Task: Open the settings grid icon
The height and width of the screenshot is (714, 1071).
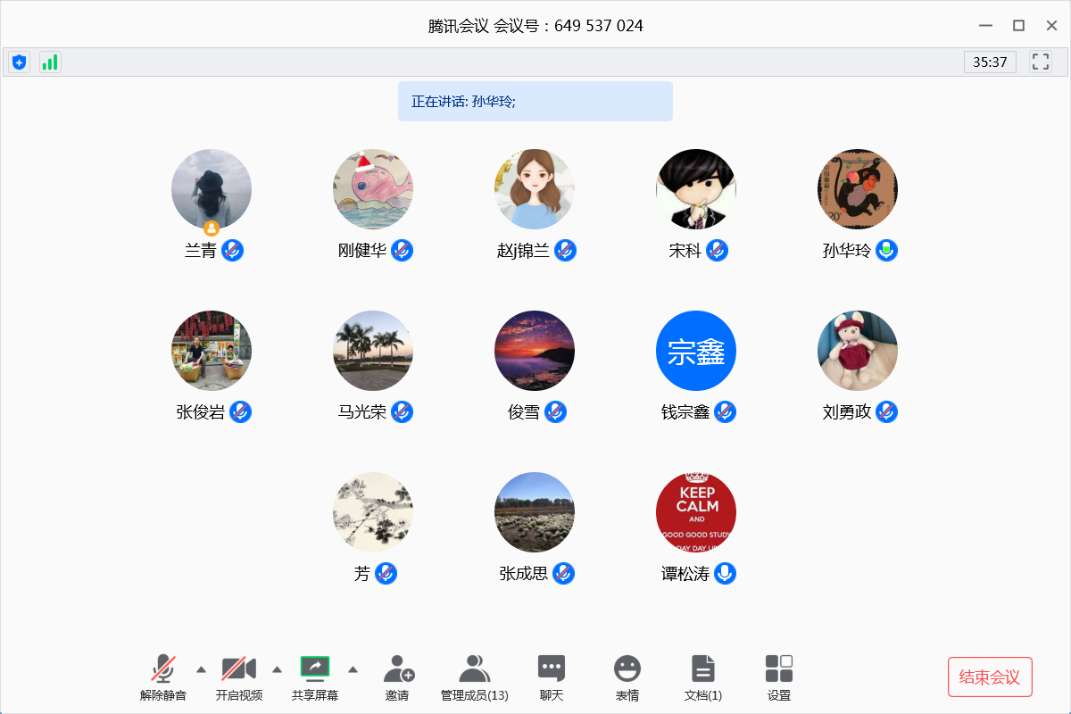Action: pyautogui.click(x=778, y=669)
